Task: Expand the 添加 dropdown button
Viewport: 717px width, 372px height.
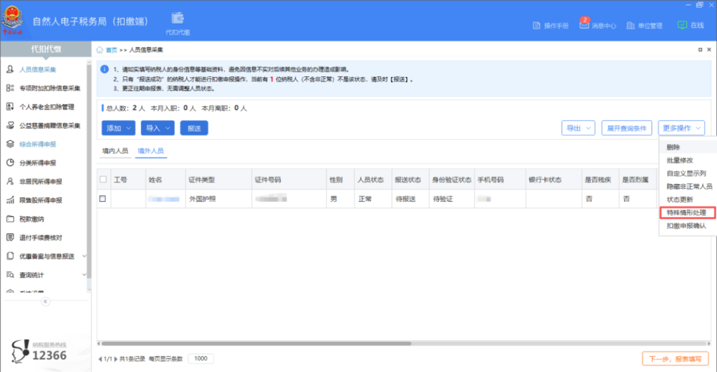Action: [118, 128]
